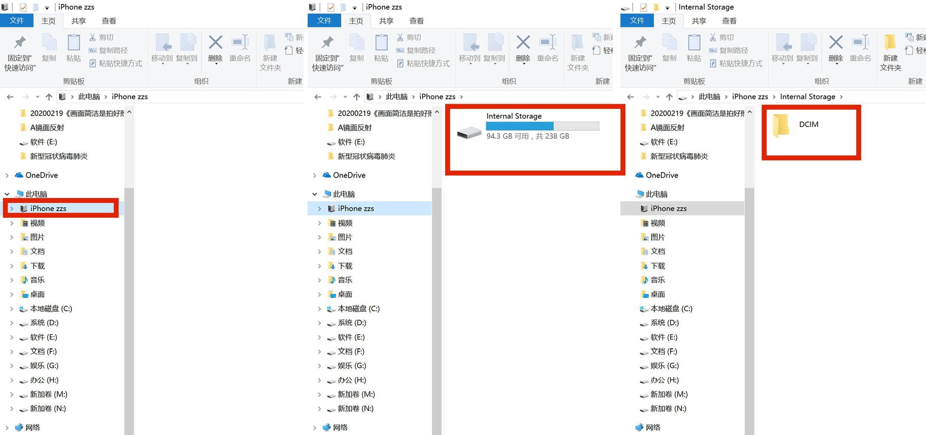Select OneDrive in Internal Storage window tree
The width and height of the screenshot is (926, 435).
point(662,175)
